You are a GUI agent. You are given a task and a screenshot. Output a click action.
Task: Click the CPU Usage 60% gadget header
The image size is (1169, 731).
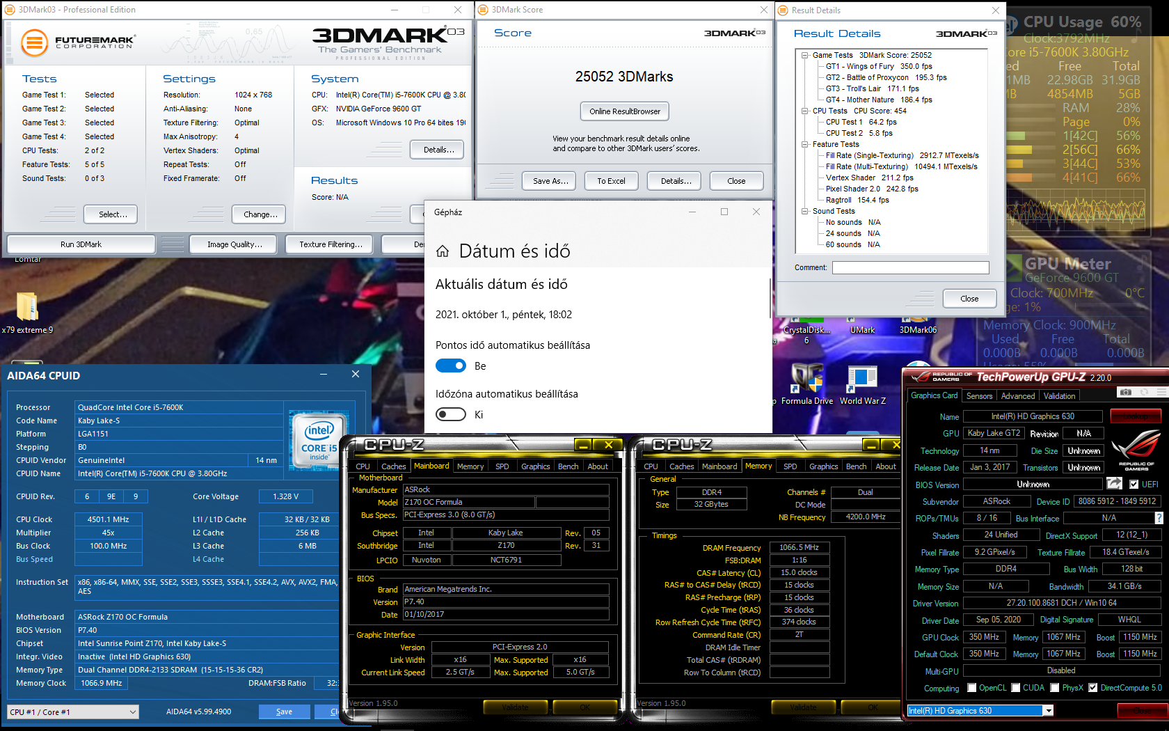pyautogui.click(x=1082, y=22)
